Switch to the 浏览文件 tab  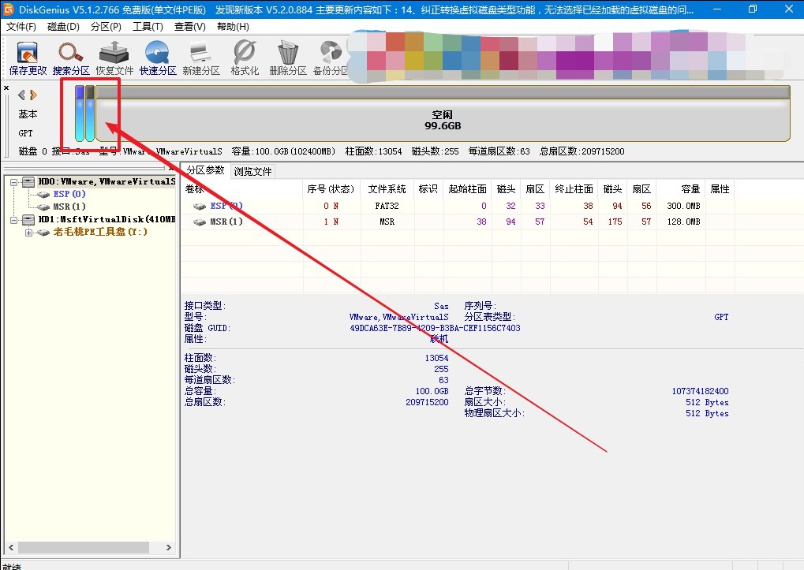252,172
